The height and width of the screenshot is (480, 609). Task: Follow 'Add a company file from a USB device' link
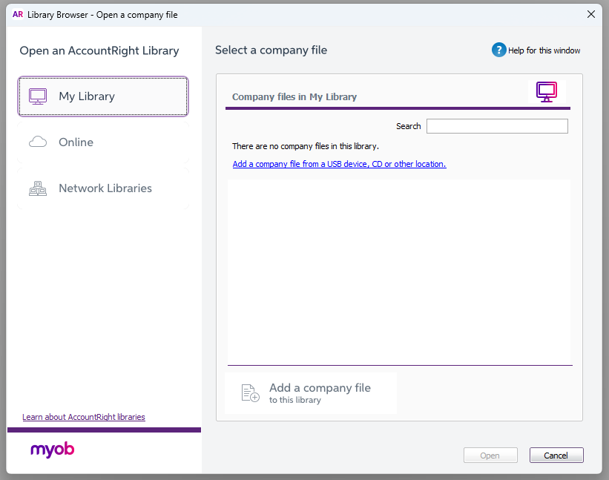point(339,164)
